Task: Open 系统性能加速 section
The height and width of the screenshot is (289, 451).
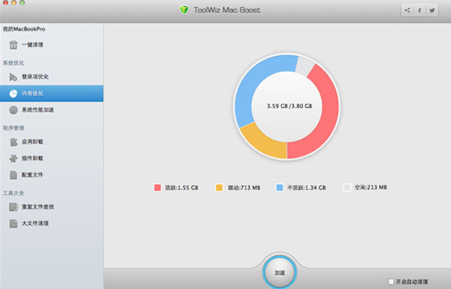Action: pyautogui.click(x=52, y=110)
